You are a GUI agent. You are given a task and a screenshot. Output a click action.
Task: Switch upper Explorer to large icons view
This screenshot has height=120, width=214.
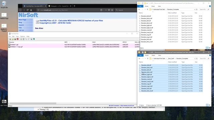click(210, 48)
